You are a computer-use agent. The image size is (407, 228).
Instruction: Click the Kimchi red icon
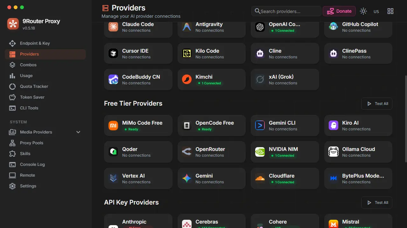click(186, 79)
